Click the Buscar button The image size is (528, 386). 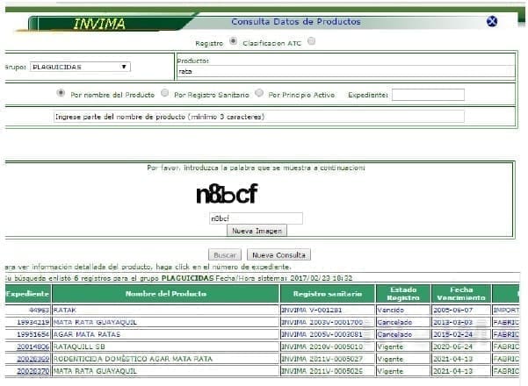tap(225, 255)
